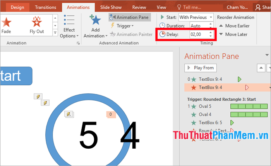Select highlighted TextBox 9: 4 exit animation

(x=228, y=87)
